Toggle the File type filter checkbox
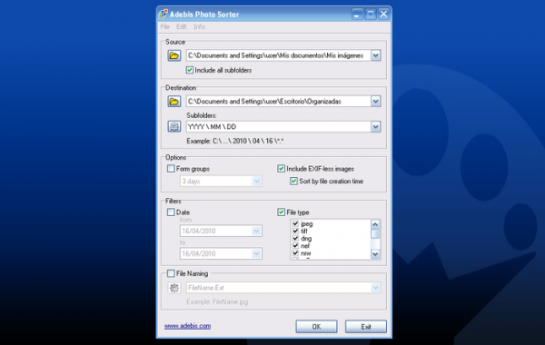Screen dimensions: 545x345 click(x=282, y=212)
